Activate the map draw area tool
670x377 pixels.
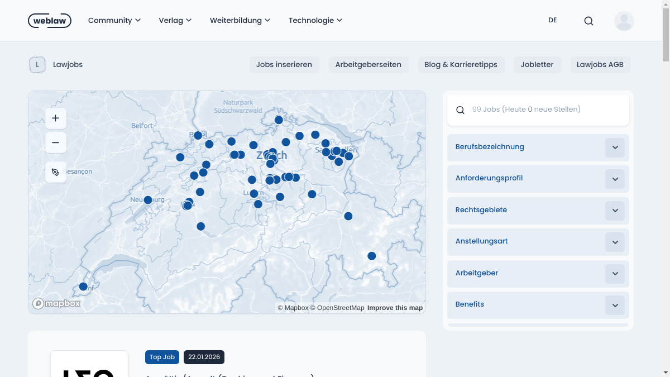click(x=55, y=172)
